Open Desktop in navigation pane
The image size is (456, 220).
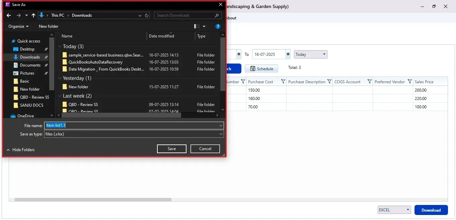coord(27,49)
